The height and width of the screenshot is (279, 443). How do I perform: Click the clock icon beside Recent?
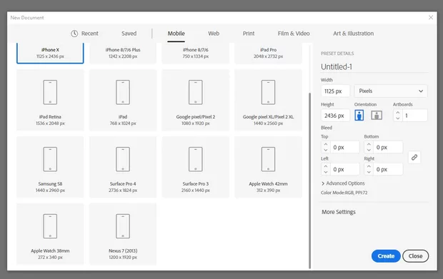(74, 34)
